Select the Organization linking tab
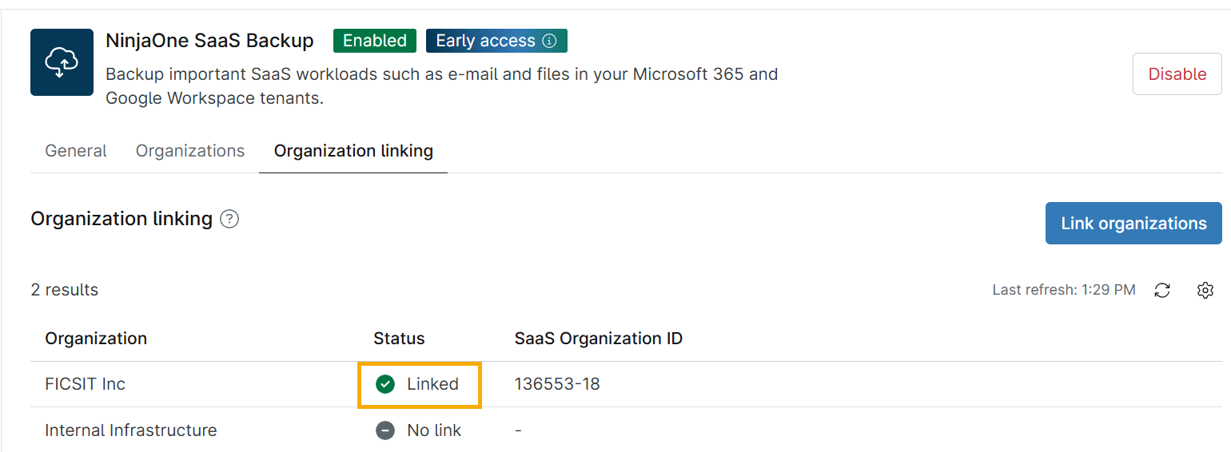1231x452 pixels. (353, 151)
